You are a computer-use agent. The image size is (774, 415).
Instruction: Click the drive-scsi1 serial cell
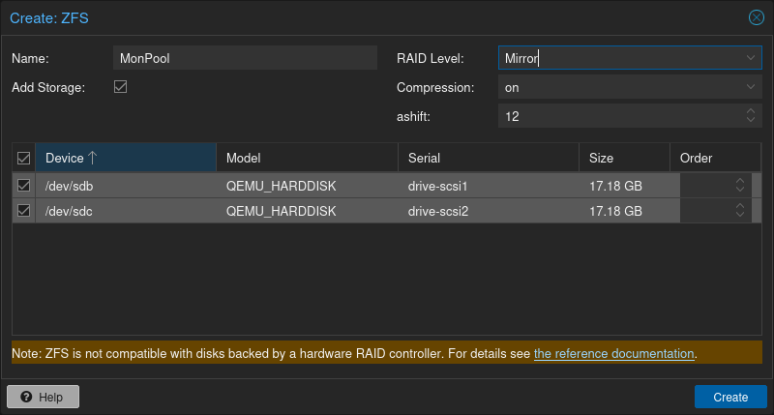437,186
